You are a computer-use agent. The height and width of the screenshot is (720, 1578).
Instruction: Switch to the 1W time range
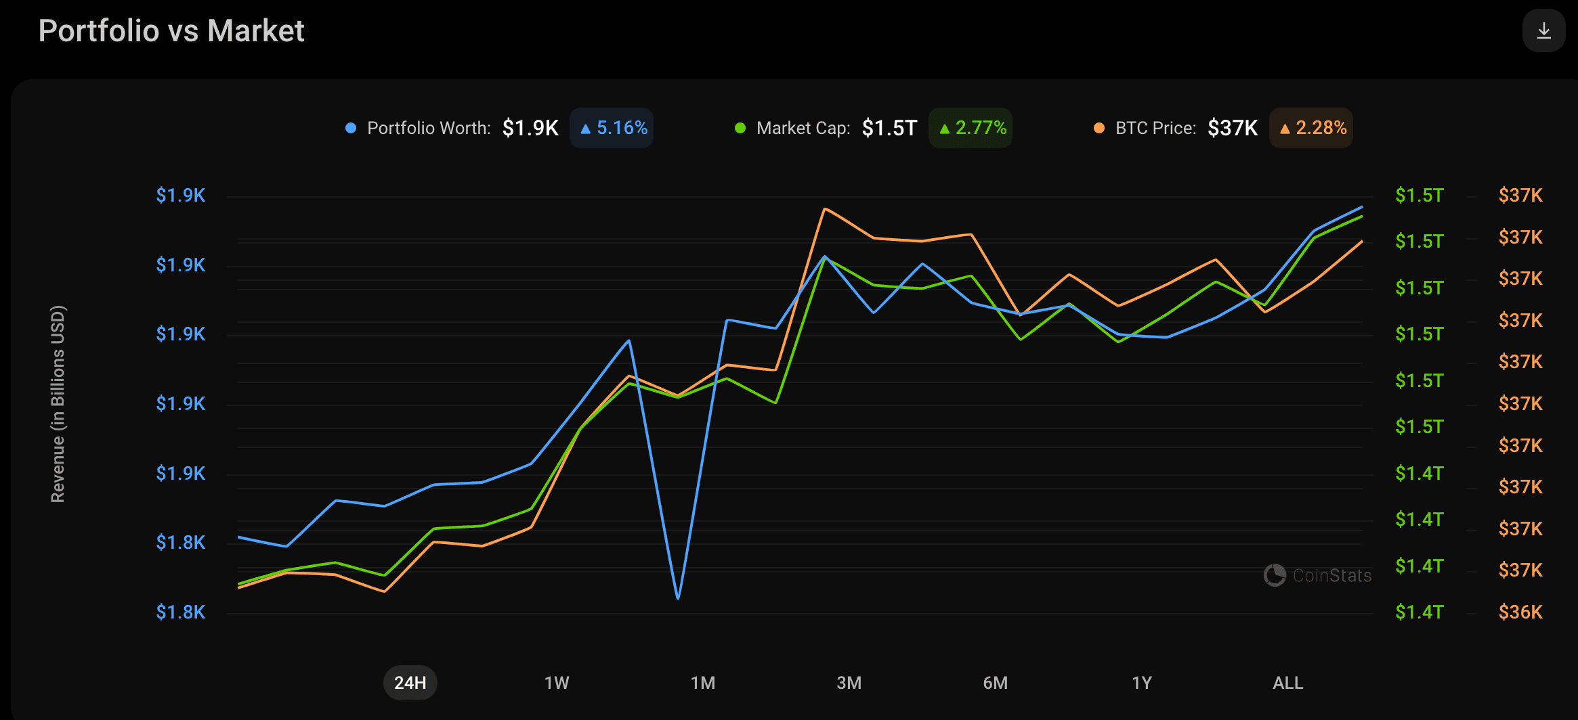[557, 683]
